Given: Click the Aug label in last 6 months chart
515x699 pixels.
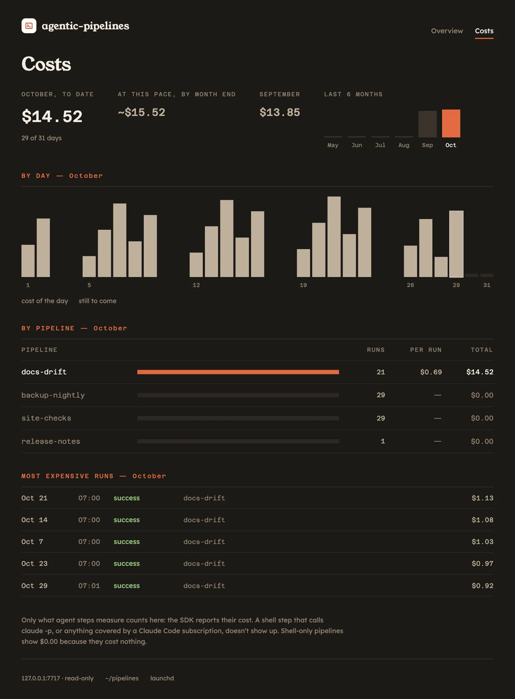Looking at the screenshot, I should (404, 145).
